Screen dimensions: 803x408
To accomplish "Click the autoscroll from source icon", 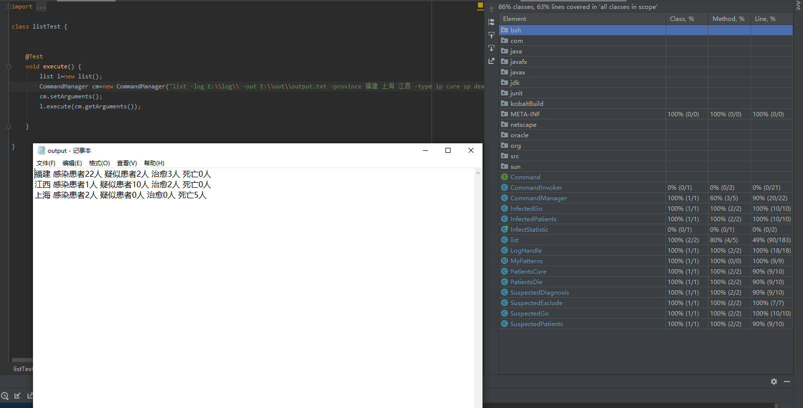I will 491,48.
